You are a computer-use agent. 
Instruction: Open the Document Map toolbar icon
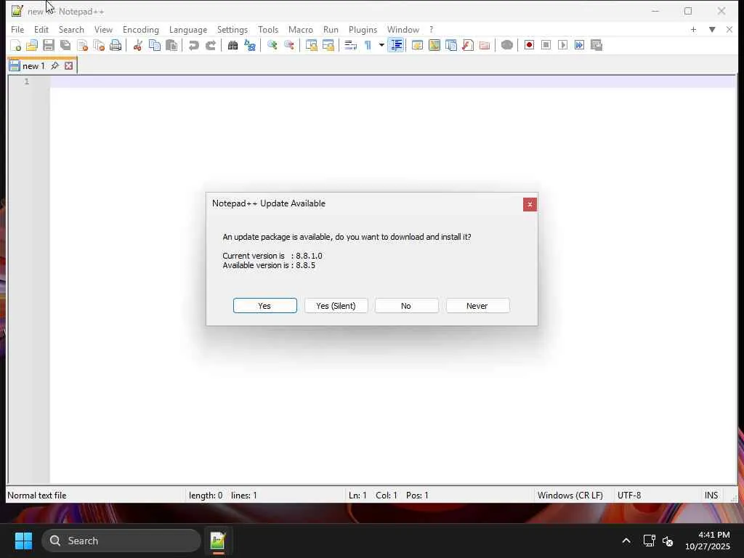[434, 45]
